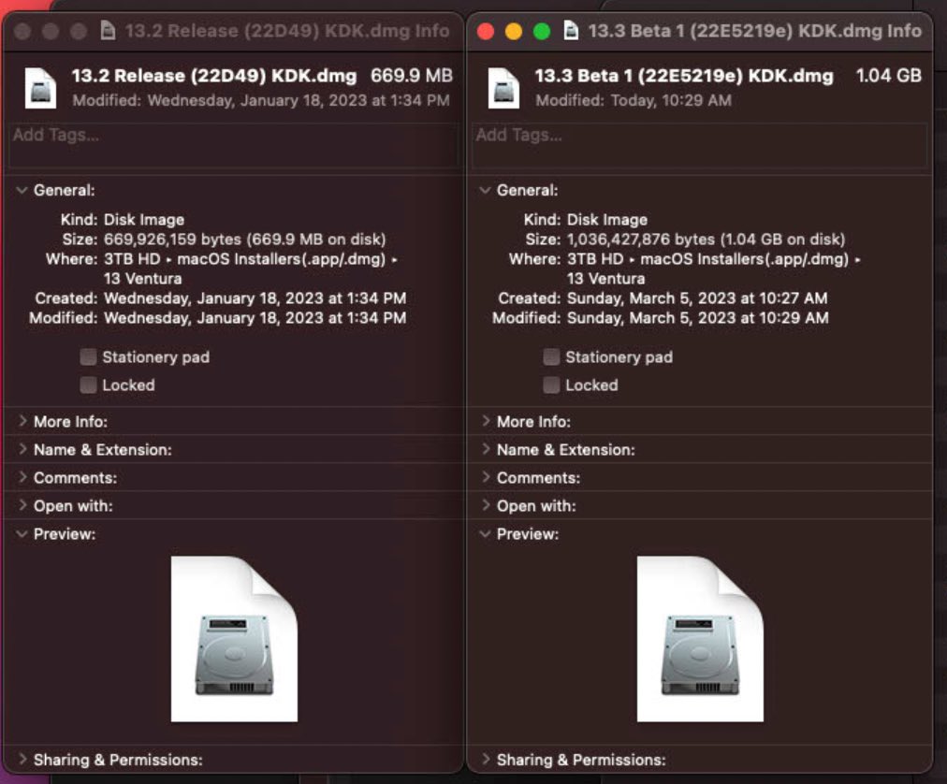The height and width of the screenshot is (784, 947).
Task: Enable Locked checkbox in 13.3 Beta 1 window
Action: [x=551, y=385]
